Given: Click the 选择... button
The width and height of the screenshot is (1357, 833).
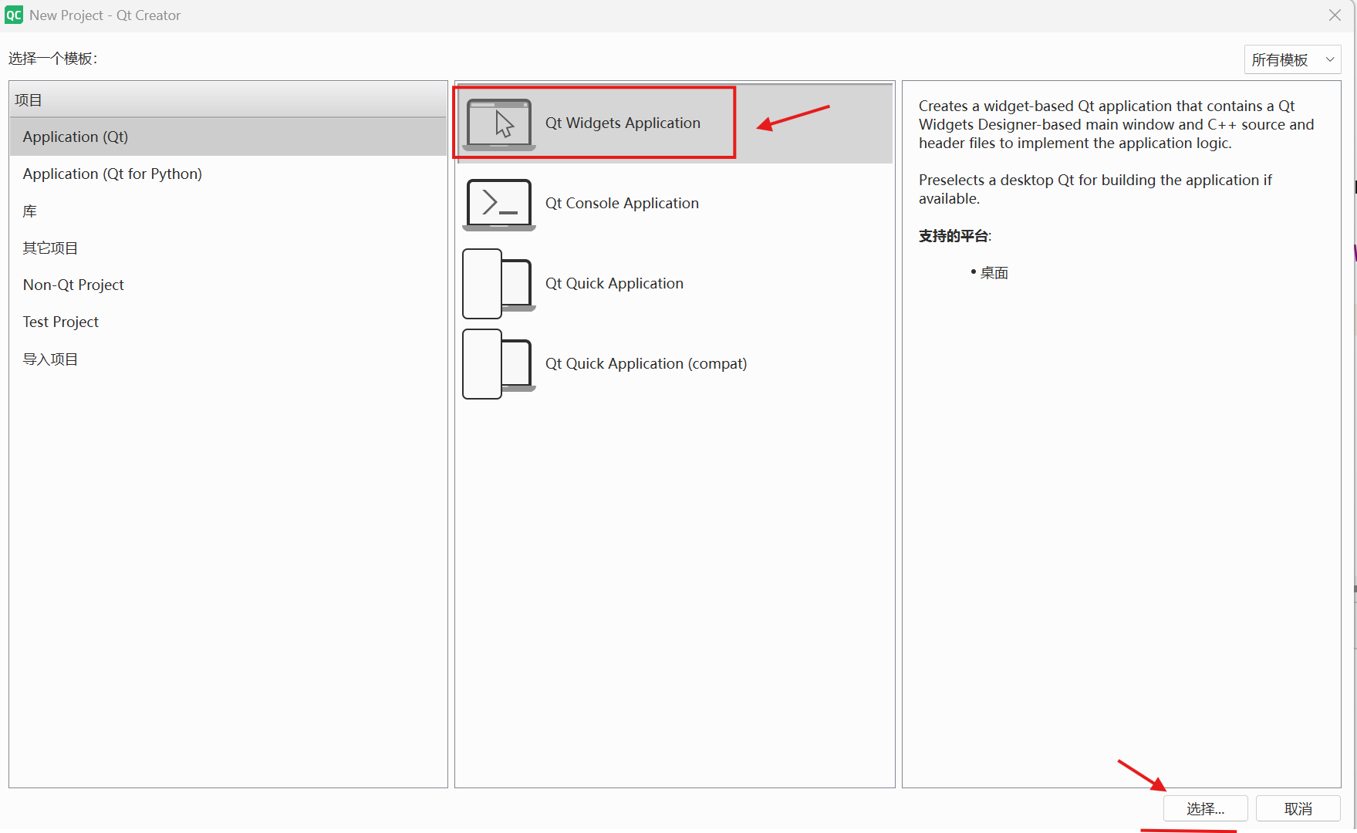Looking at the screenshot, I should pos(1205,808).
